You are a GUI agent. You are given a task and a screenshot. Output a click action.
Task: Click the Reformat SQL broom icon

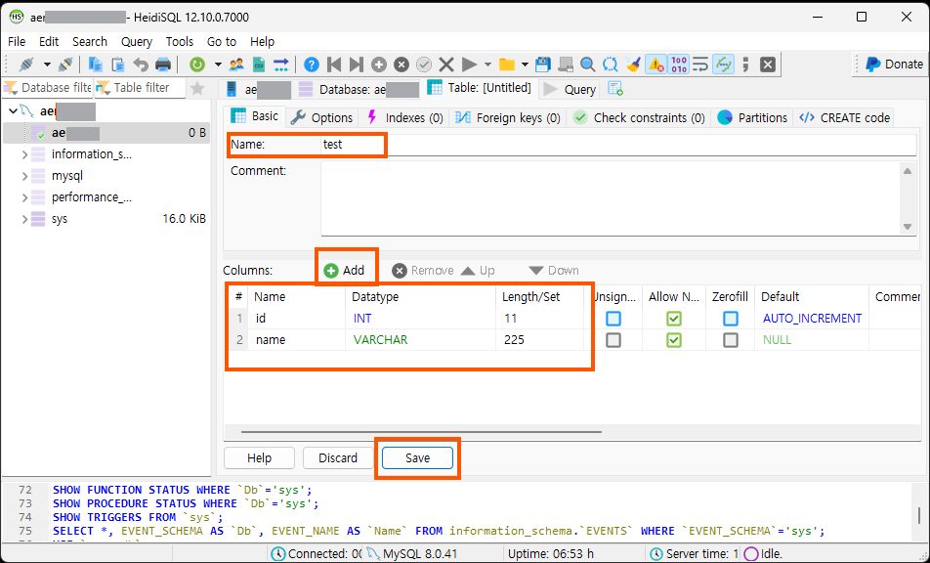[x=633, y=65]
